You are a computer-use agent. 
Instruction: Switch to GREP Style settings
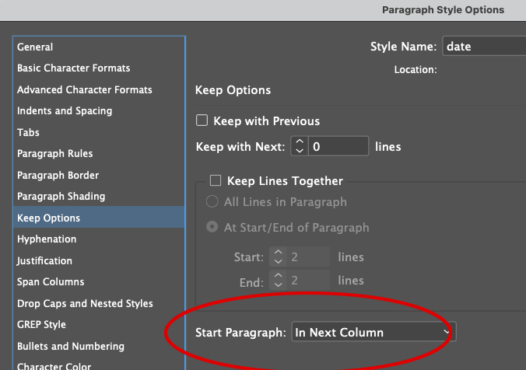[x=41, y=325]
